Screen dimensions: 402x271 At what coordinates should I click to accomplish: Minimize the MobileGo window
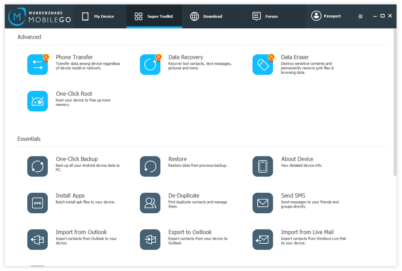[375, 16]
